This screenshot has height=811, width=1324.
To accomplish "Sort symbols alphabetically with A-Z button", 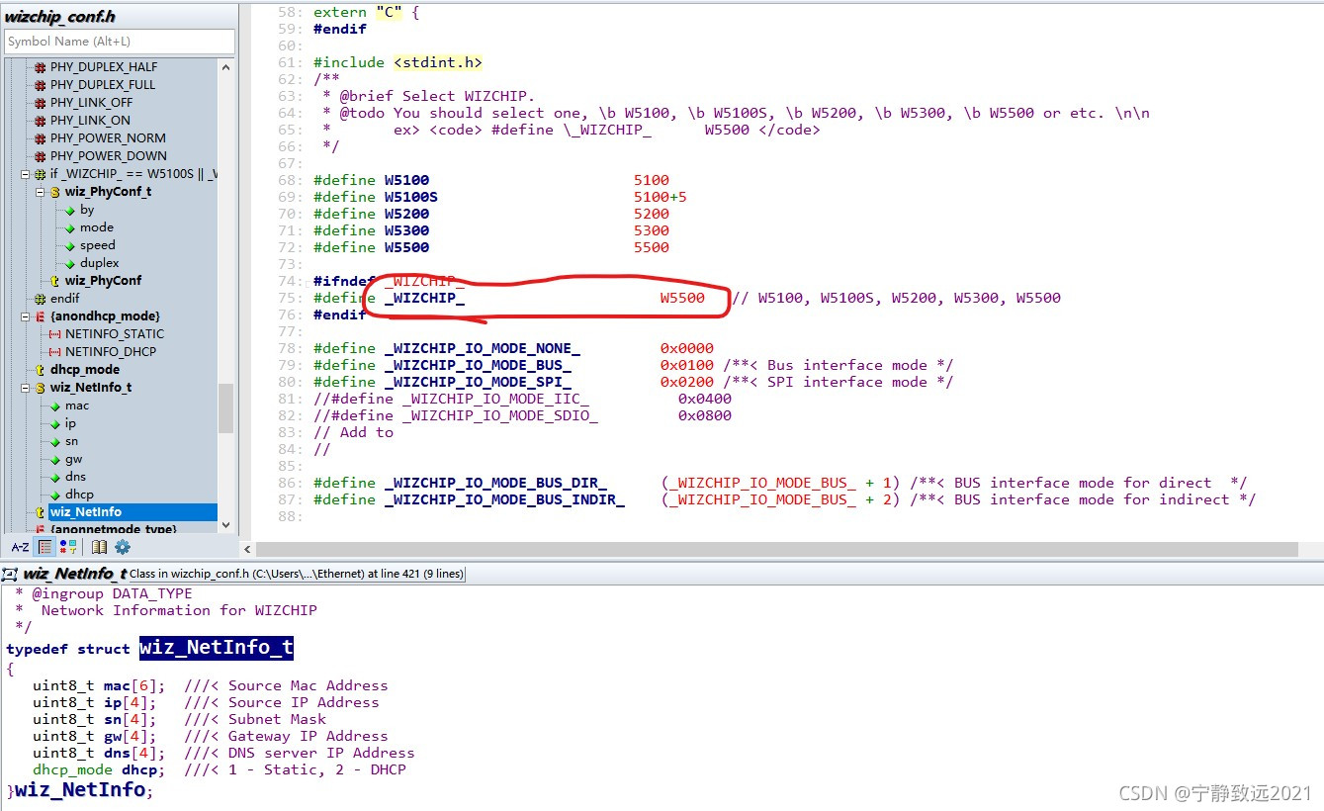I will 19,547.
